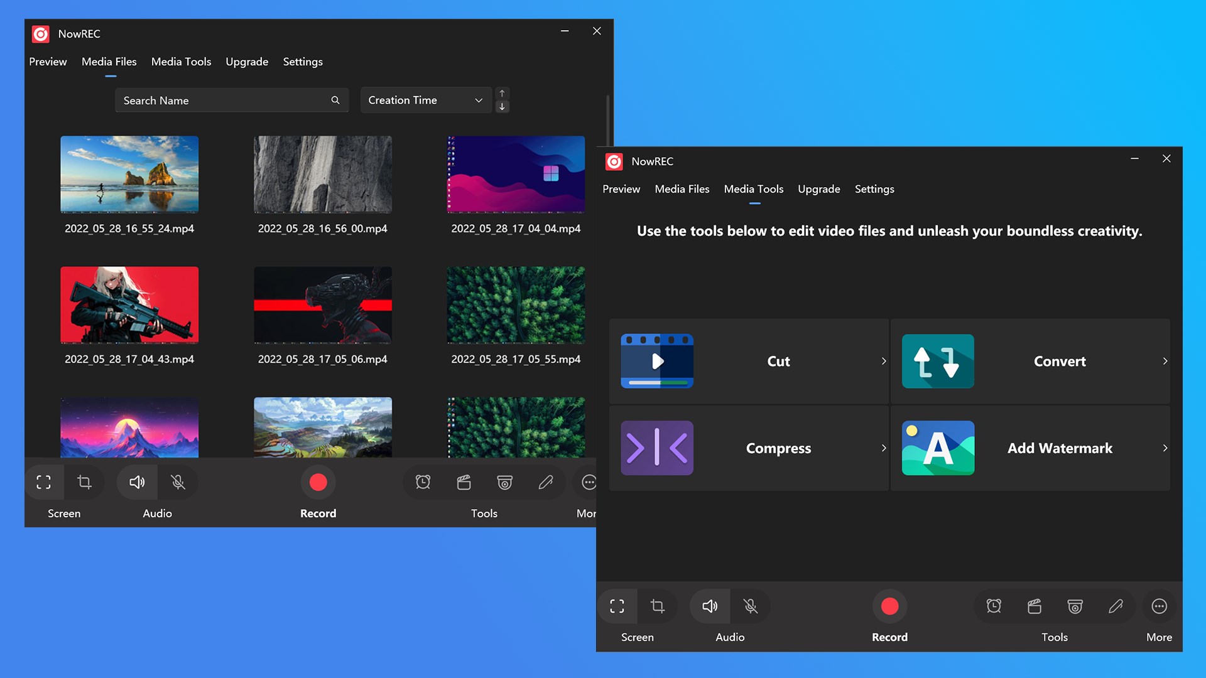The width and height of the screenshot is (1206, 678).
Task: Click the webcam icon in right window toolbar
Action: [x=1075, y=606]
